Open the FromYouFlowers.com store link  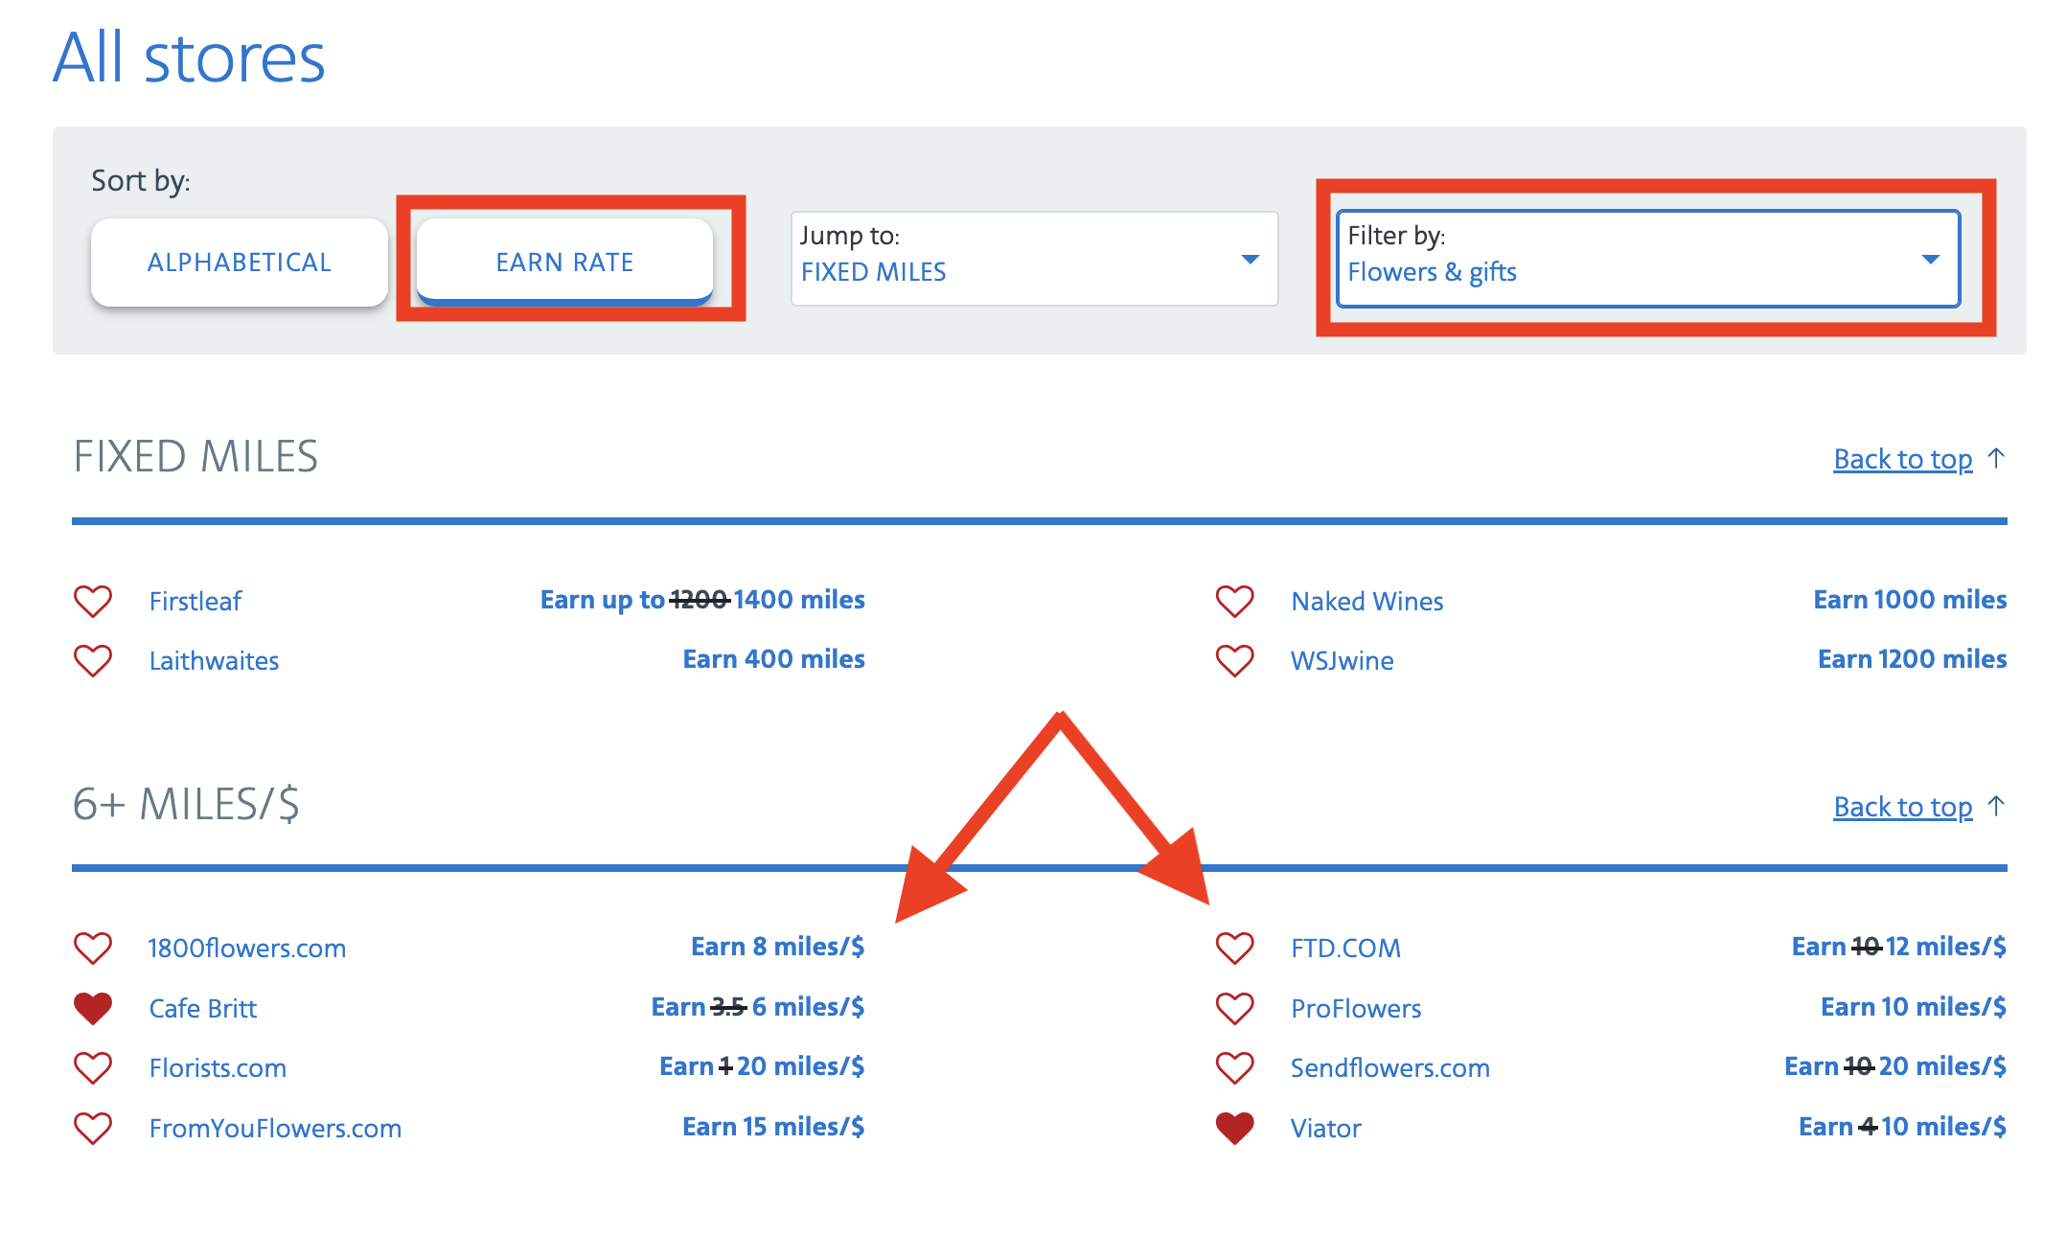pyautogui.click(x=275, y=1128)
